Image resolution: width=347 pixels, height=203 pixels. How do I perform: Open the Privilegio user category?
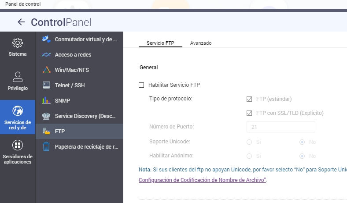18,82
